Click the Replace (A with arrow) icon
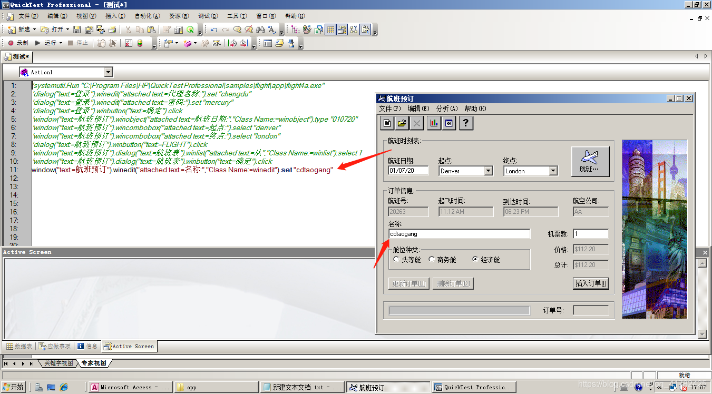The height and width of the screenshot is (394, 712). point(272,29)
